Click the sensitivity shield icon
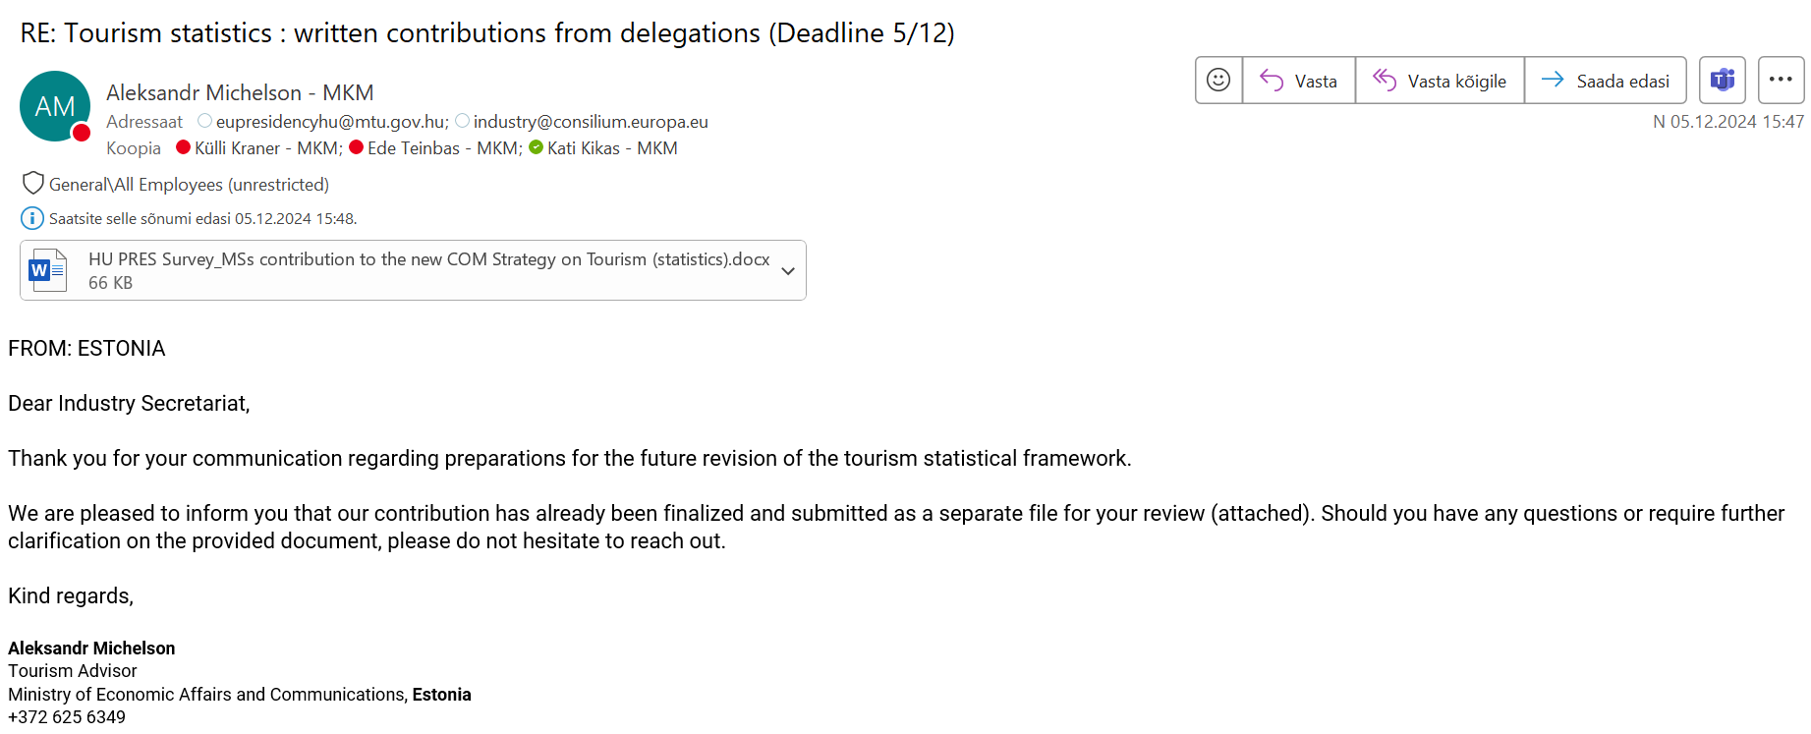 pyautogui.click(x=33, y=184)
